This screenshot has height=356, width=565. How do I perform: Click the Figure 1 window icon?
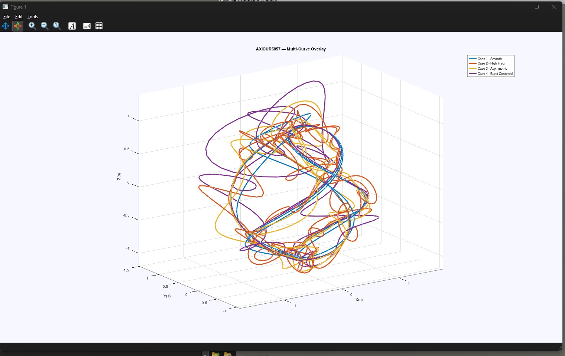(5, 7)
